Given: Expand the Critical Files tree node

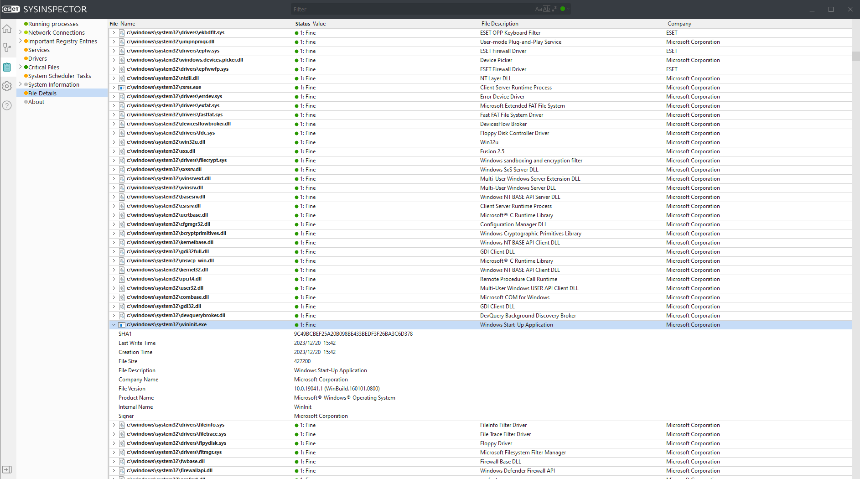Looking at the screenshot, I should 21,67.
